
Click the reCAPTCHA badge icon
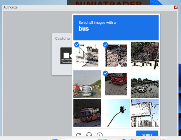tap(66, 55)
